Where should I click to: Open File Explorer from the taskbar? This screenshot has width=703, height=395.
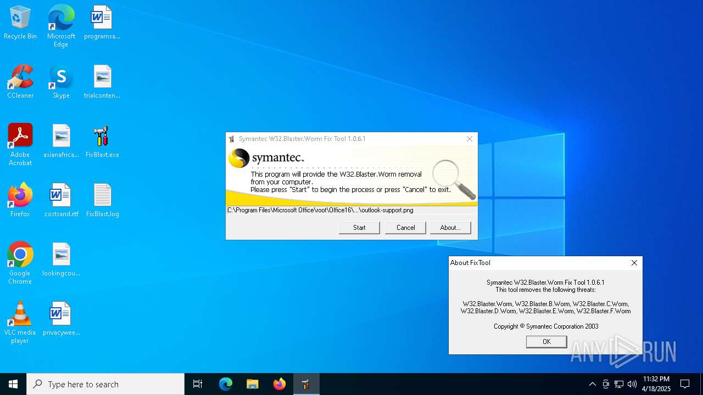pyautogui.click(x=253, y=384)
